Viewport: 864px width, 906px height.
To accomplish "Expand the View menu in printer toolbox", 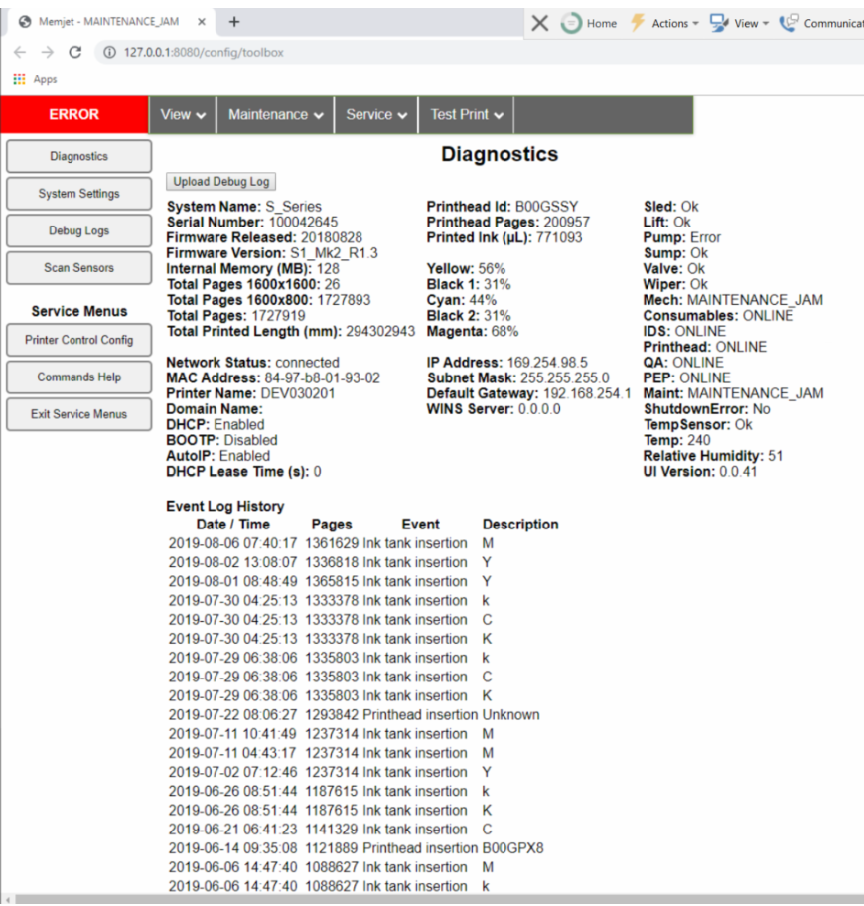I will (183, 115).
